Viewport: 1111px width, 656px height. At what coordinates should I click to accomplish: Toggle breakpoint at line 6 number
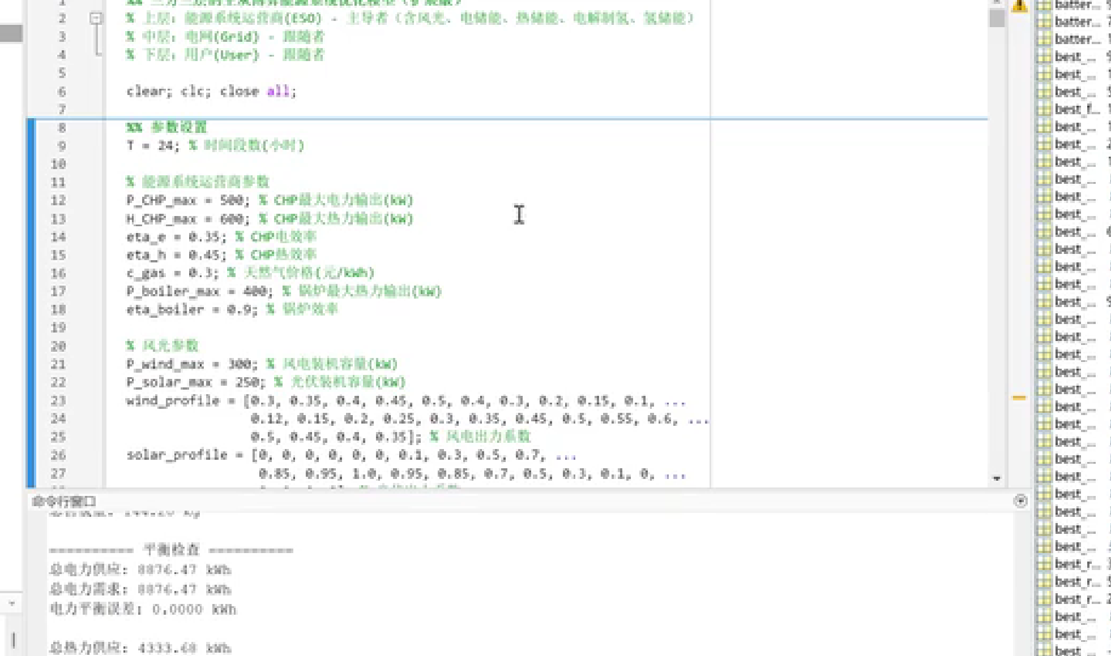pos(62,92)
